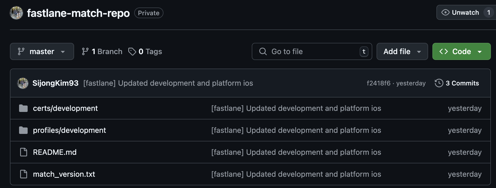Viewport: 496px width, 188px height.
Task: Expand the Add file dropdown
Action: tap(402, 51)
